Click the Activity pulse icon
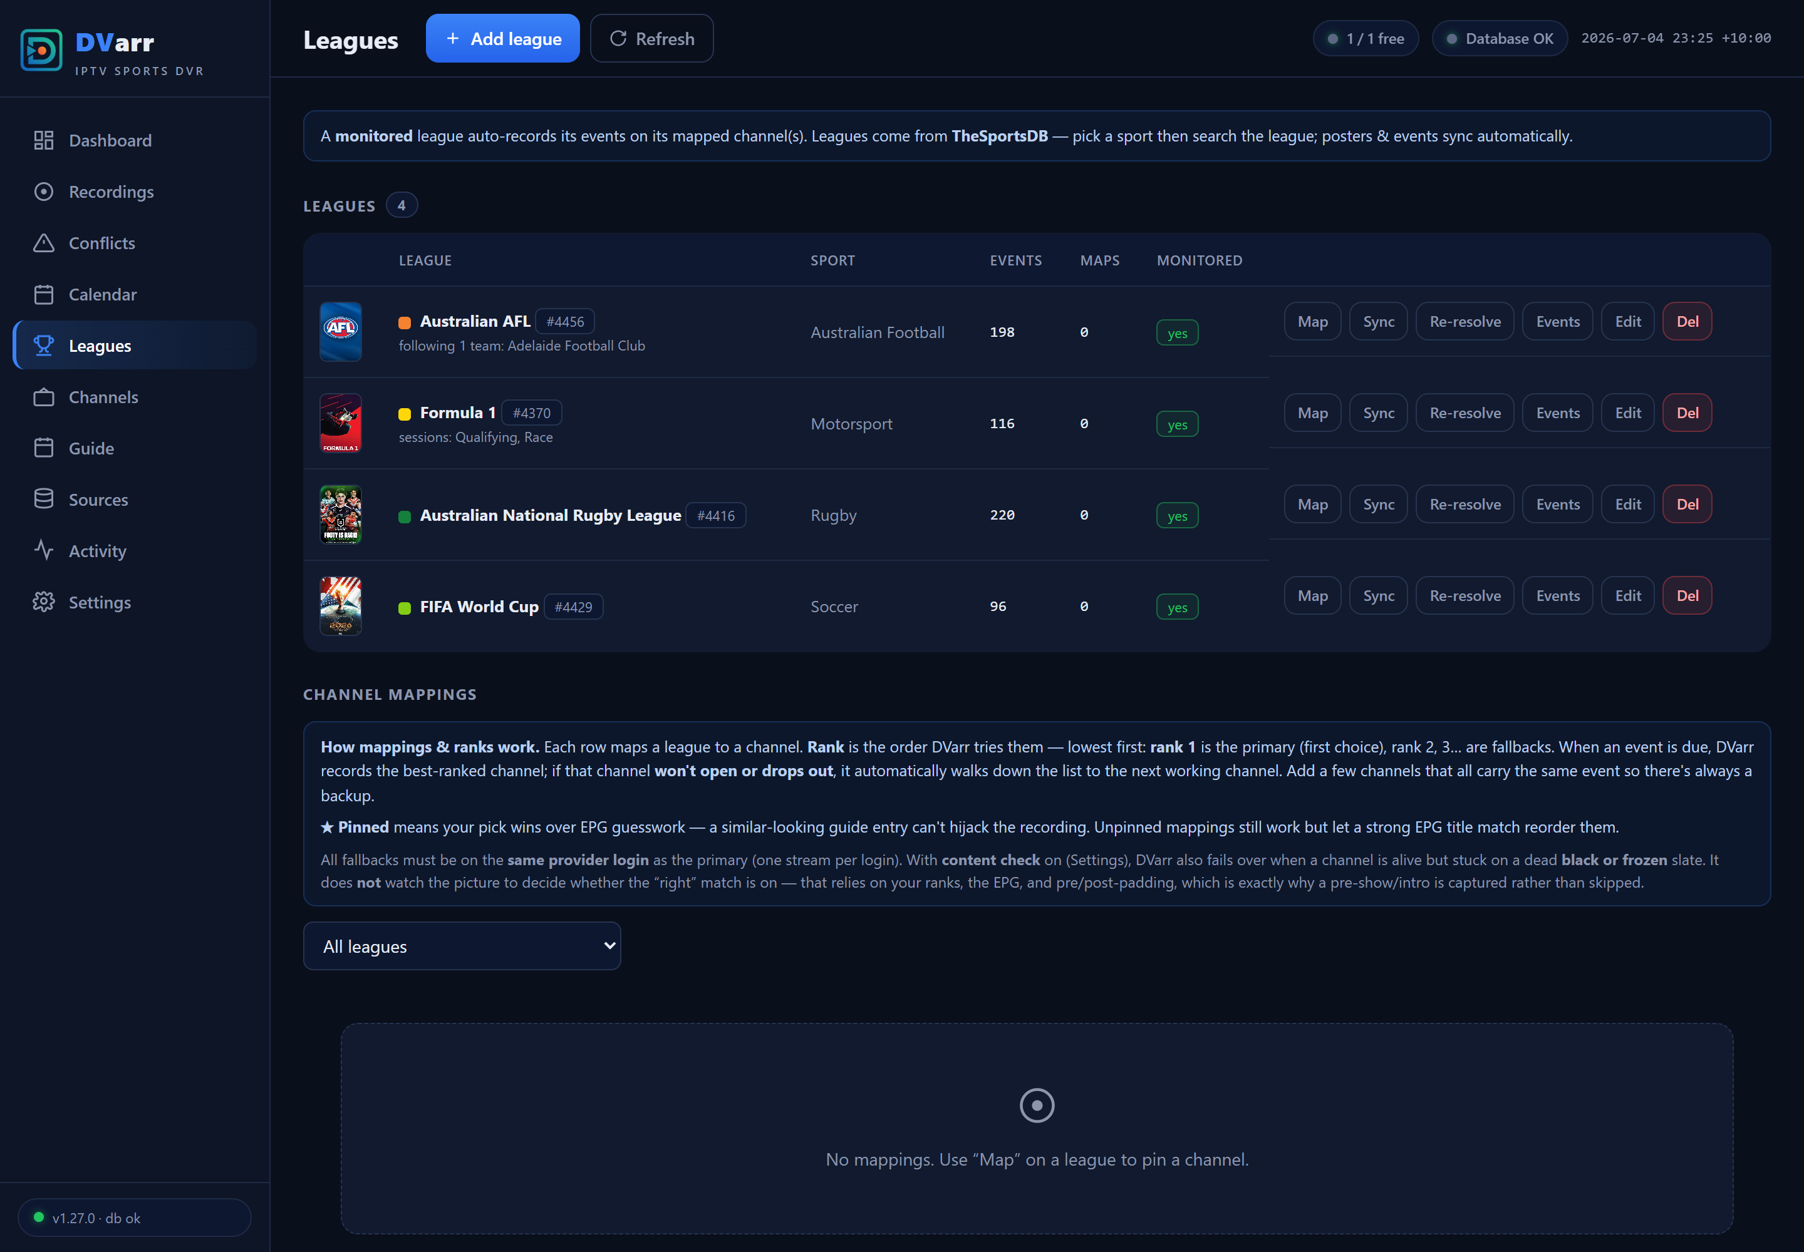This screenshot has width=1804, height=1252. pos(44,551)
